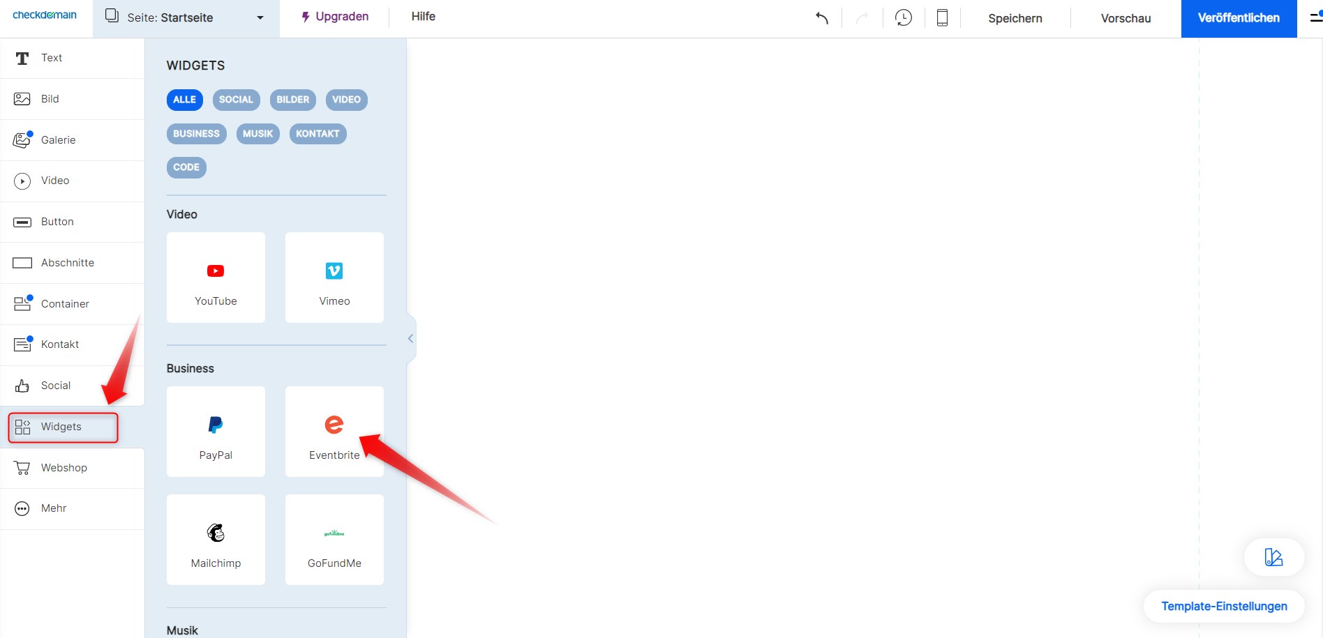Switch to mobile preview

[x=941, y=18]
